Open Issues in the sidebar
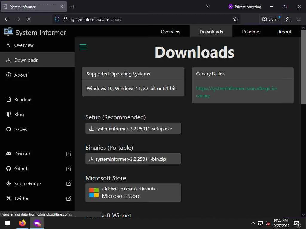The image size is (306, 229). (37, 129)
